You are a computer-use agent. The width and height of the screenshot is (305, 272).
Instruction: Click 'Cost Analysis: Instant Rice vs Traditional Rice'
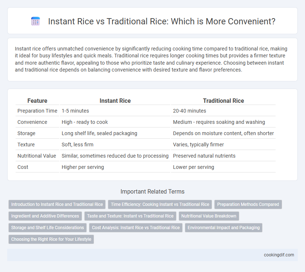click(136, 228)
